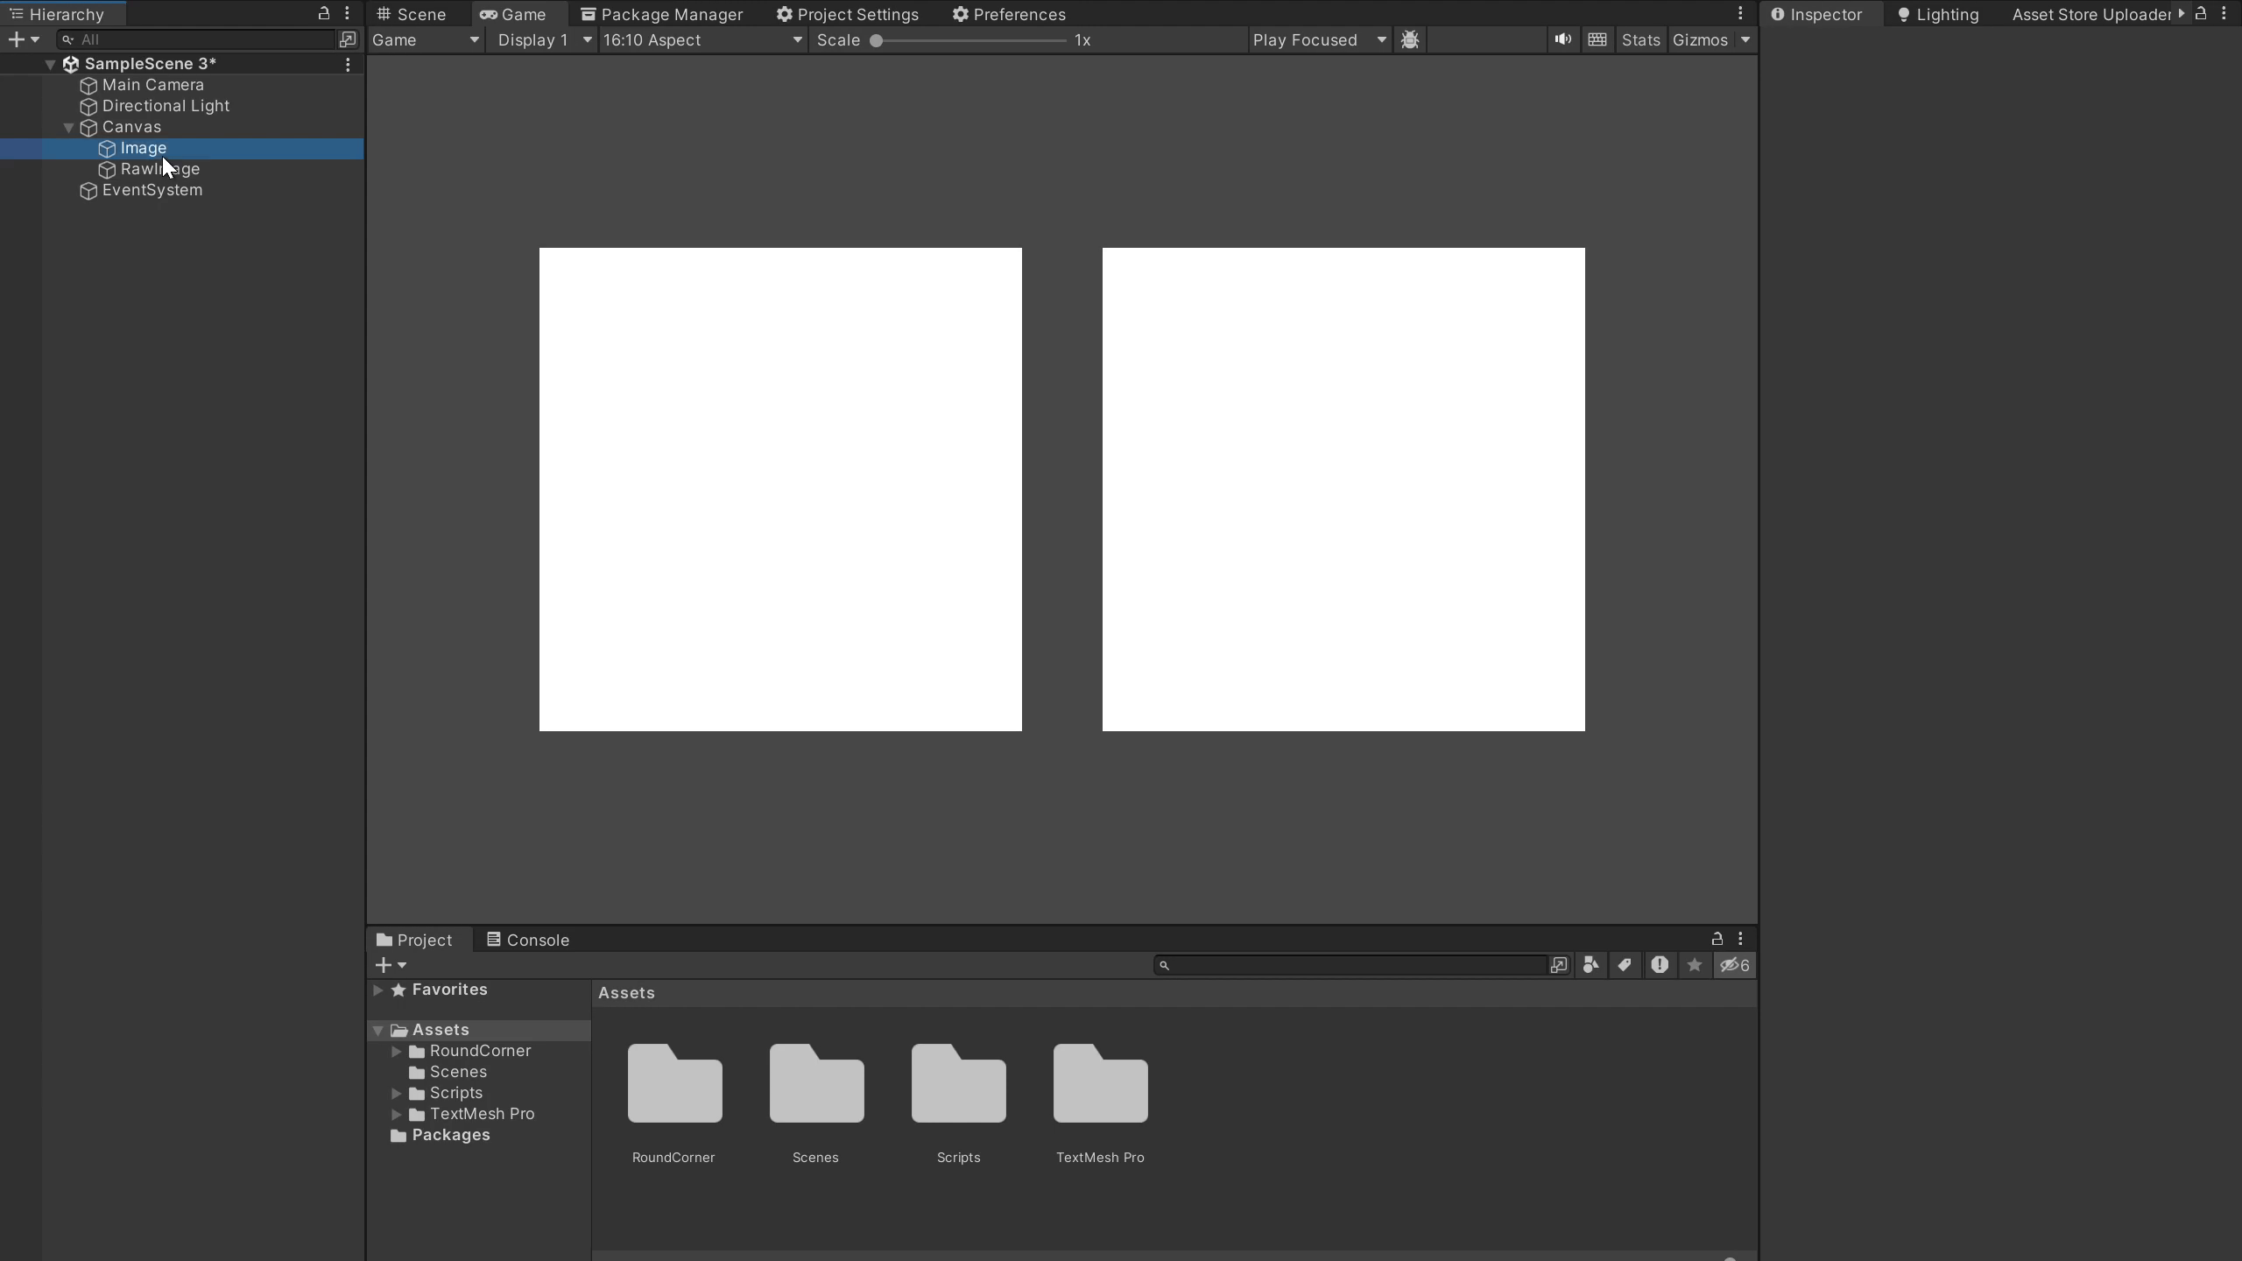Viewport: 2242px width, 1261px height.
Task: Switch to the Game tab
Action: 513,14
